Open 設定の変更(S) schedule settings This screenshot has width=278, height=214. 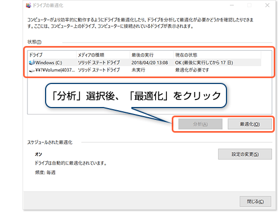tap(245, 154)
